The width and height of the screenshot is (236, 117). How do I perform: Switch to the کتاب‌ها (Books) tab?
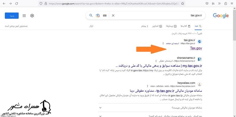(x=186, y=26)
